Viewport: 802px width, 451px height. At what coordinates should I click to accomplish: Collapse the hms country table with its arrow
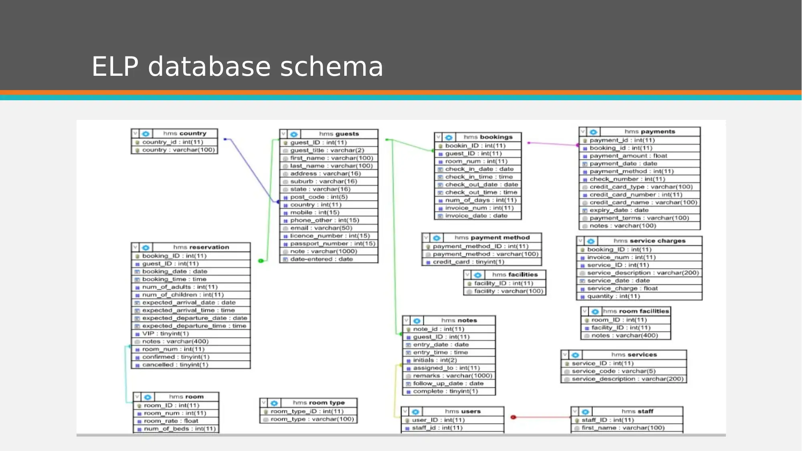(135, 133)
